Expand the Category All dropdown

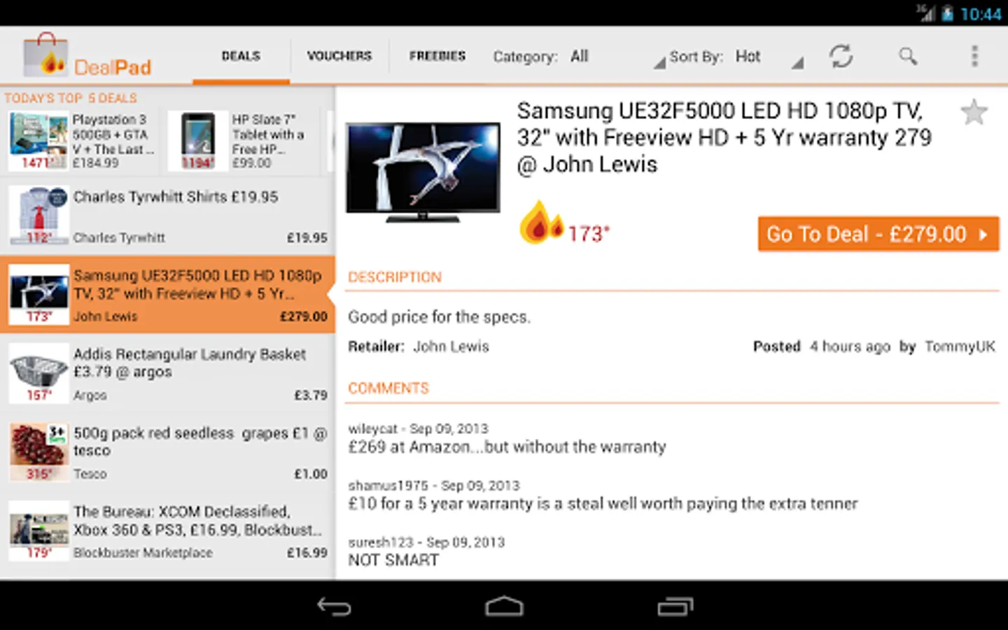pos(578,57)
